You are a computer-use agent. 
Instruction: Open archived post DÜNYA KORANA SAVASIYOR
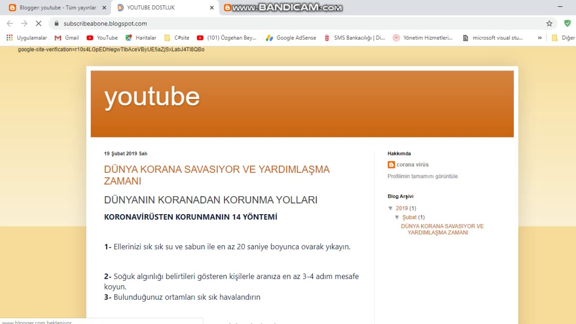click(442, 229)
